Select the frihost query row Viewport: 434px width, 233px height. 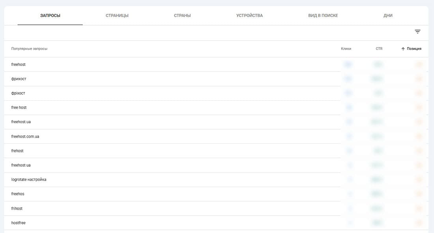click(216, 209)
